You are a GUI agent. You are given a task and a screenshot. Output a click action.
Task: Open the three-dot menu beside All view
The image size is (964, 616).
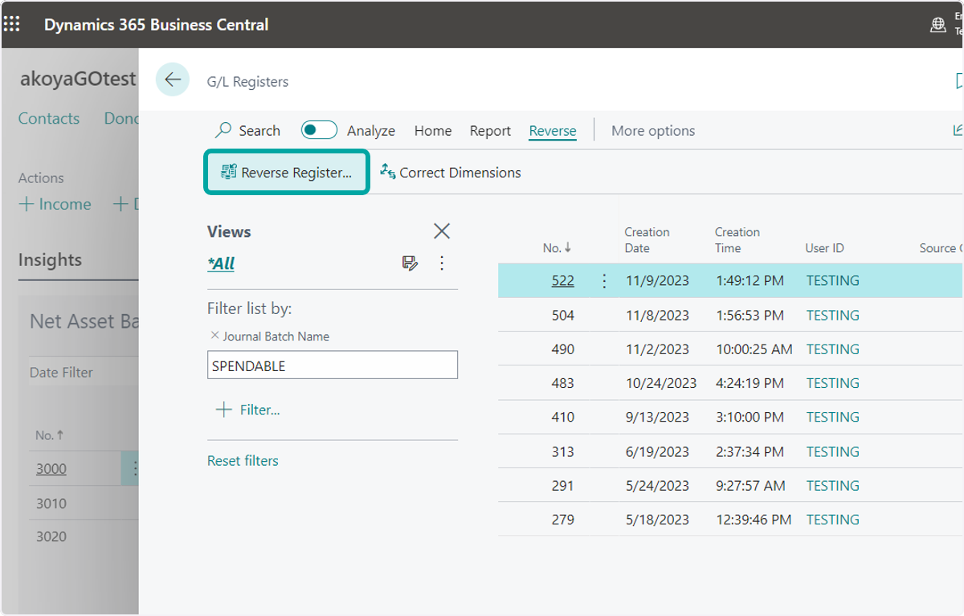(442, 263)
